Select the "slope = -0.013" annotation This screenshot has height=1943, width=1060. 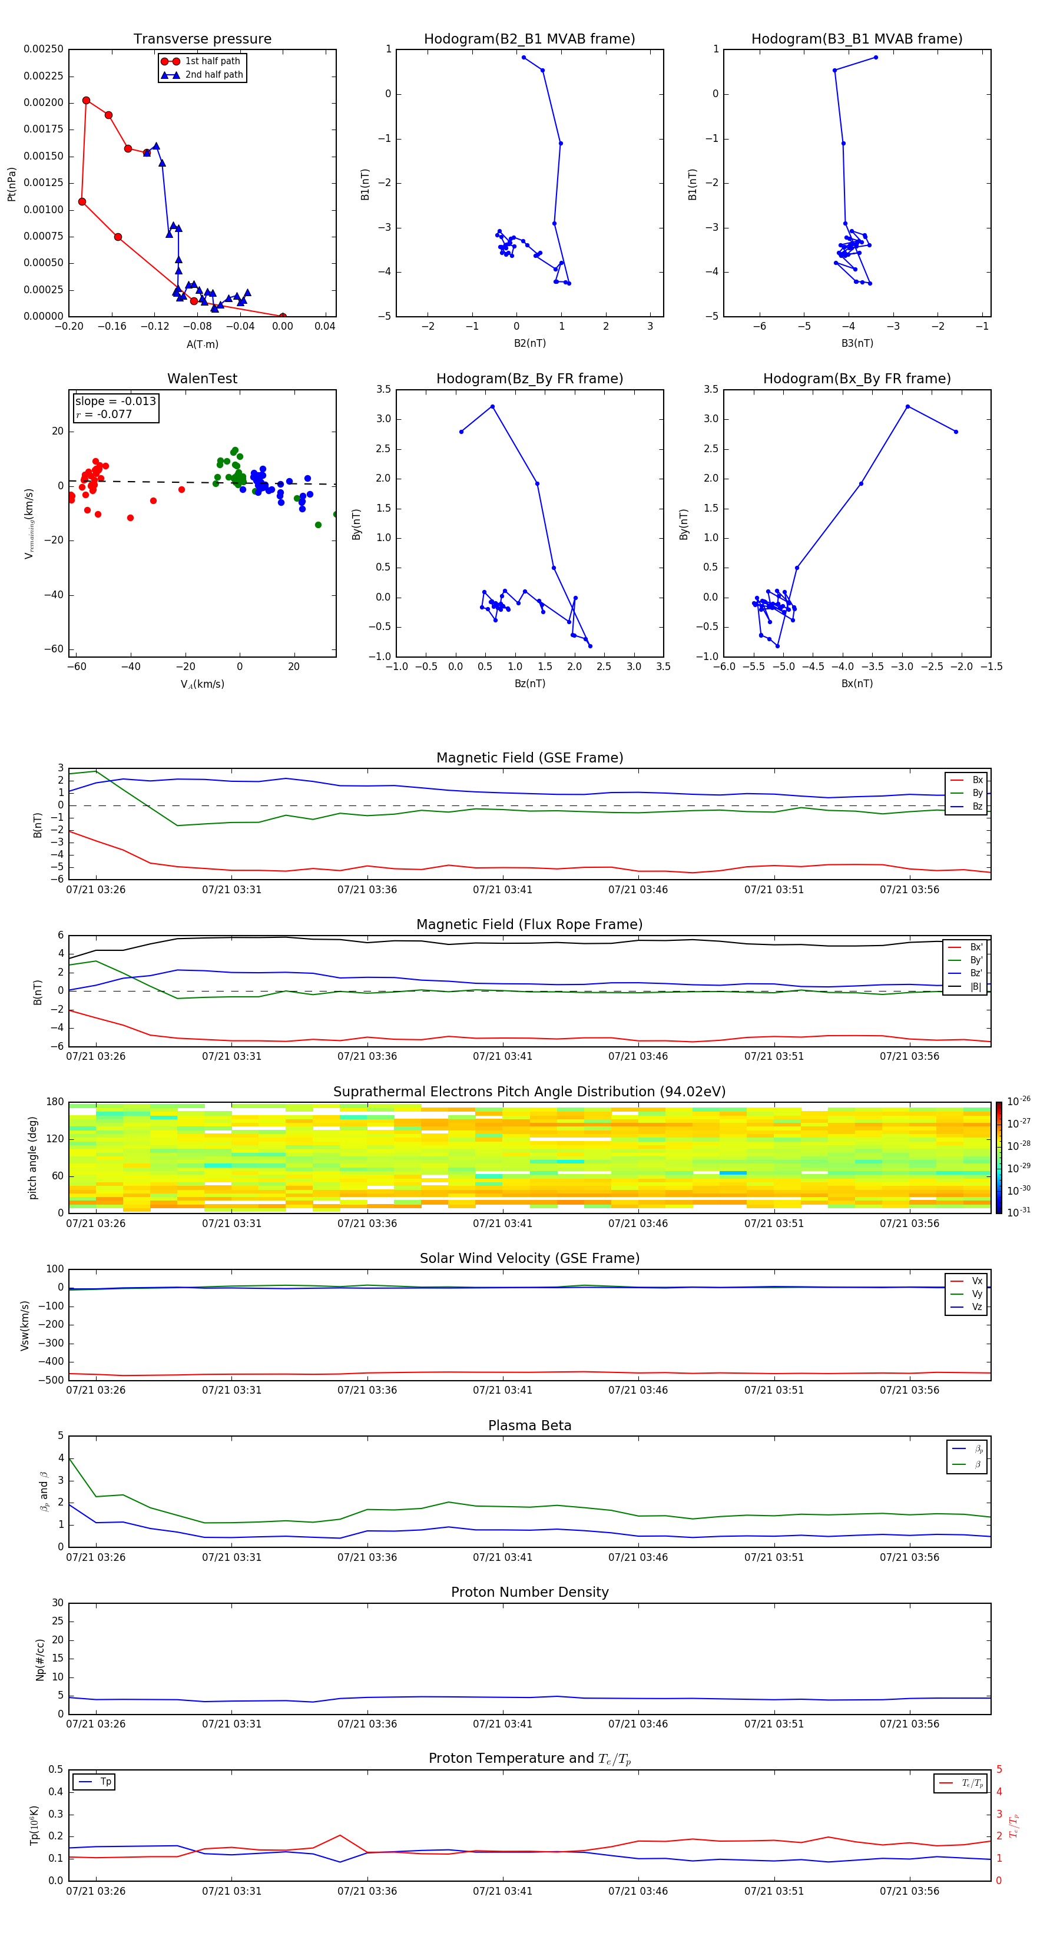(115, 402)
